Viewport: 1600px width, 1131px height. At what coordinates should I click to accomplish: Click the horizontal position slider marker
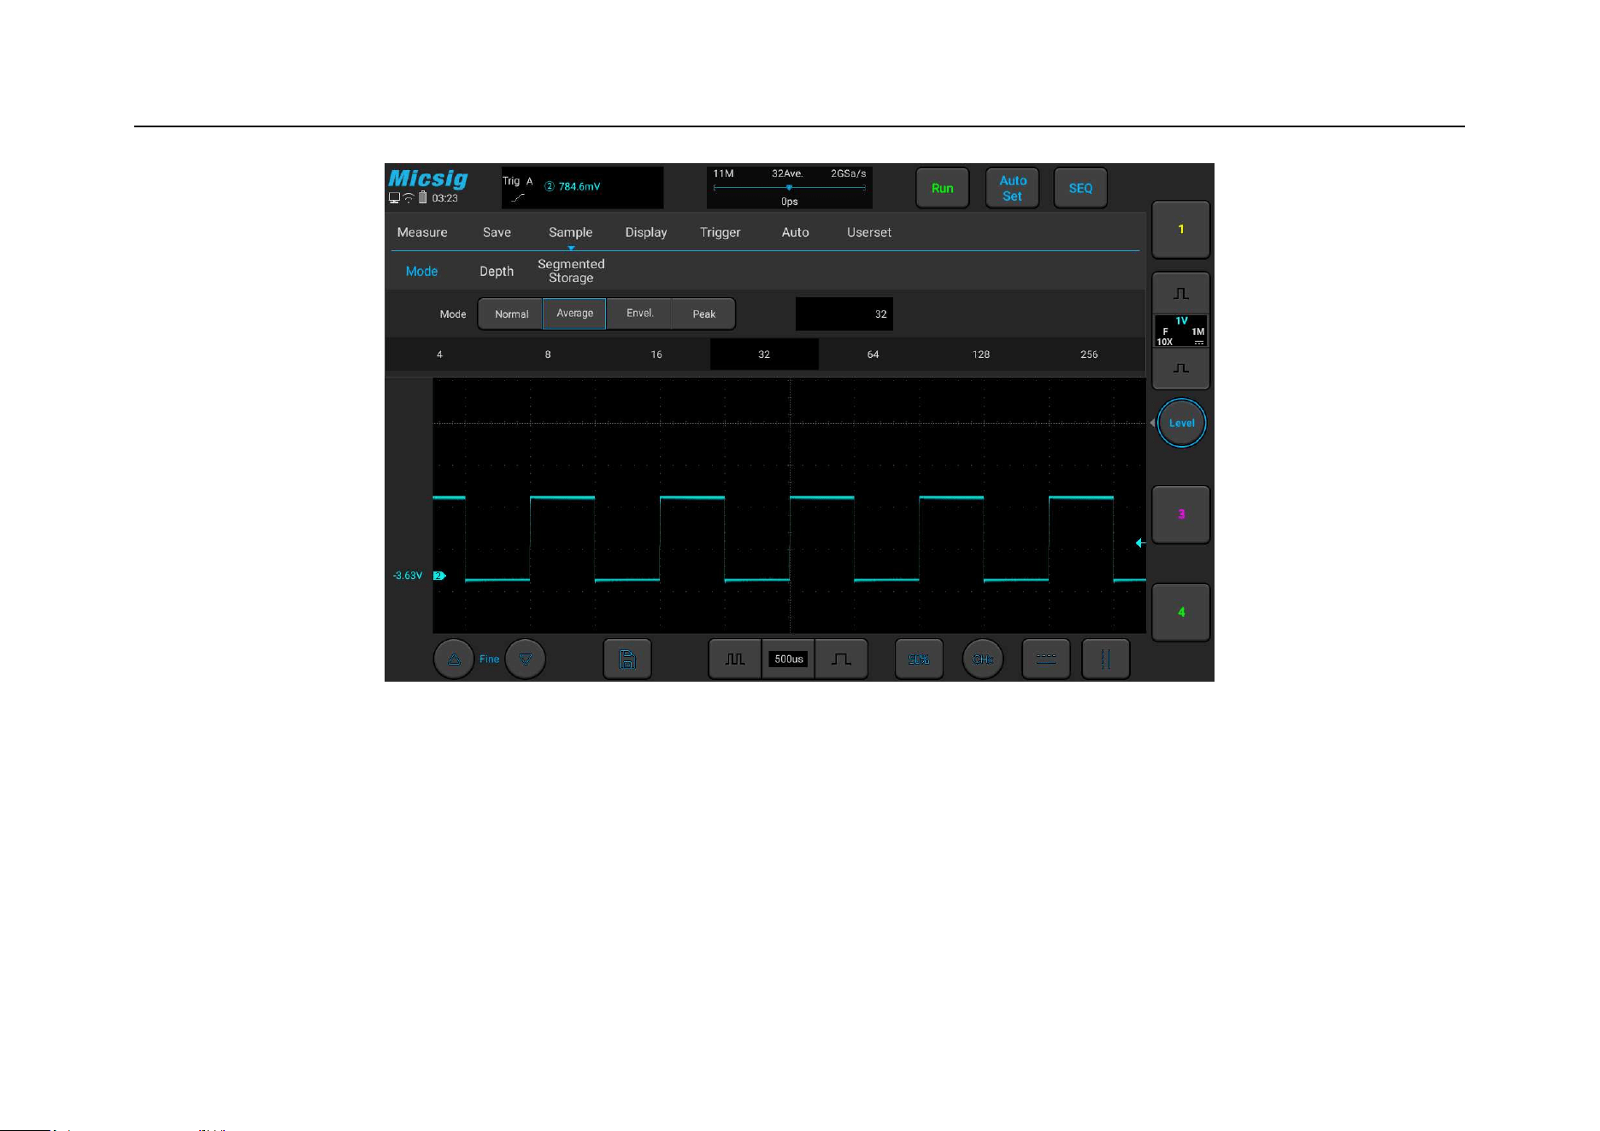click(789, 187)
